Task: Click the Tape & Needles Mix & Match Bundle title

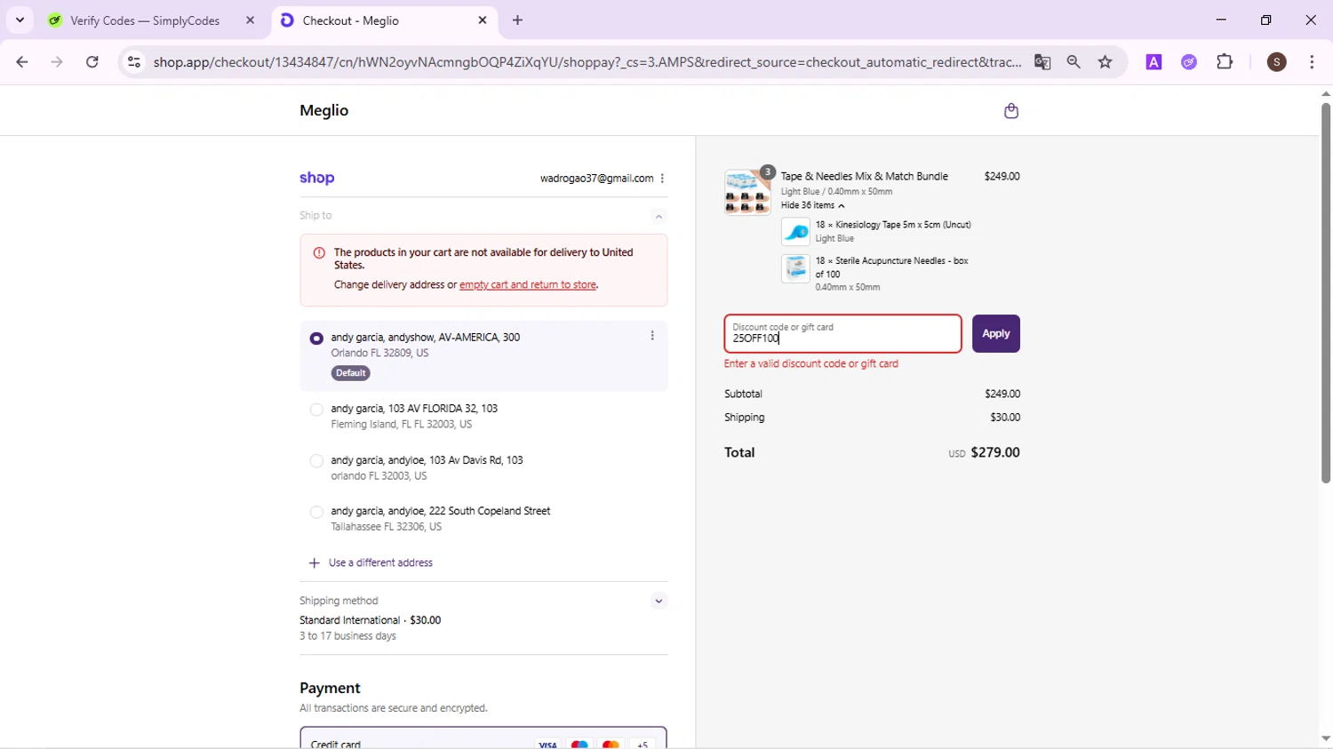Action: (864, 177)
